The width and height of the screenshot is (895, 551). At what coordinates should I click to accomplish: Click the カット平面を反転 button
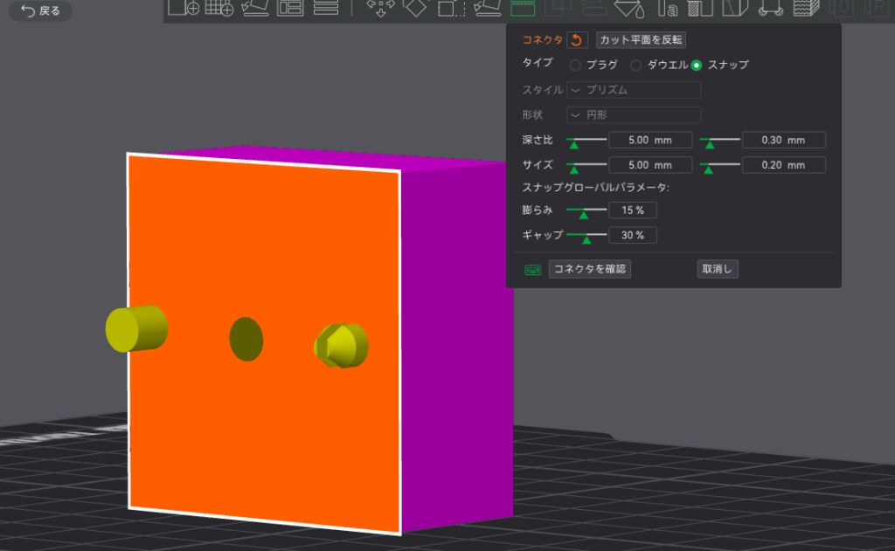click(641, 40)
